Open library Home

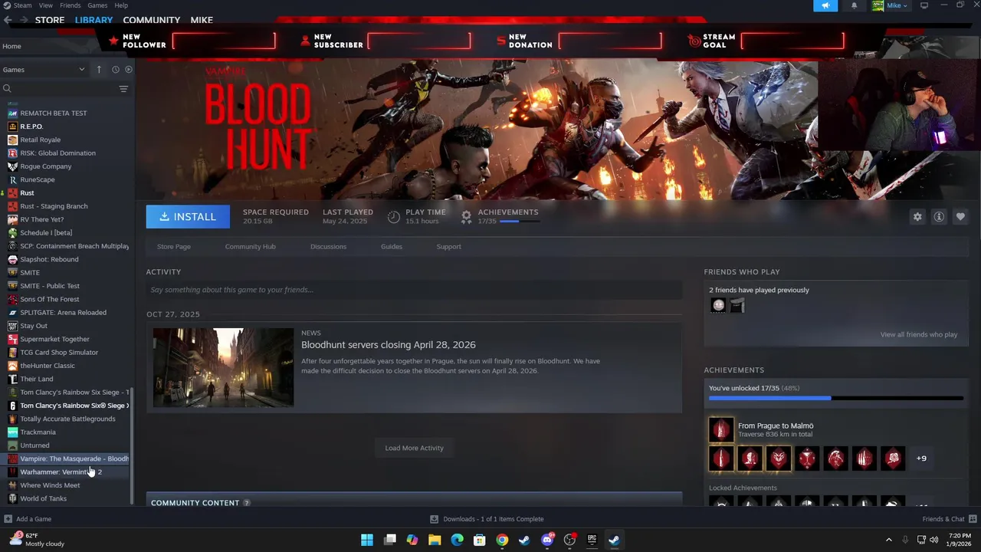coord(11,46)
